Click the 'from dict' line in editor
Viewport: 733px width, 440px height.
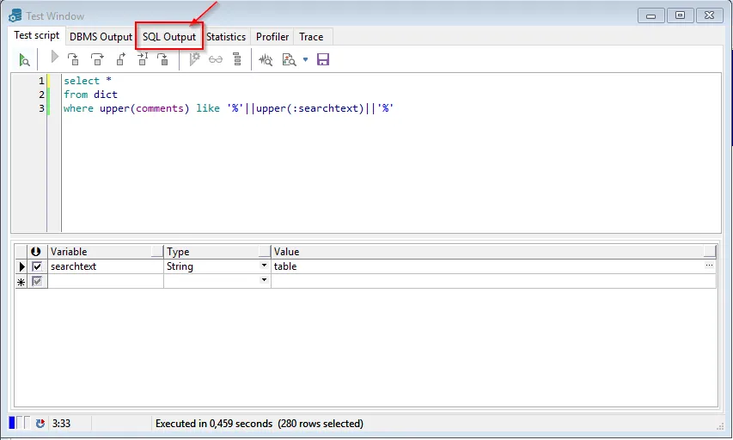(91, 95)
